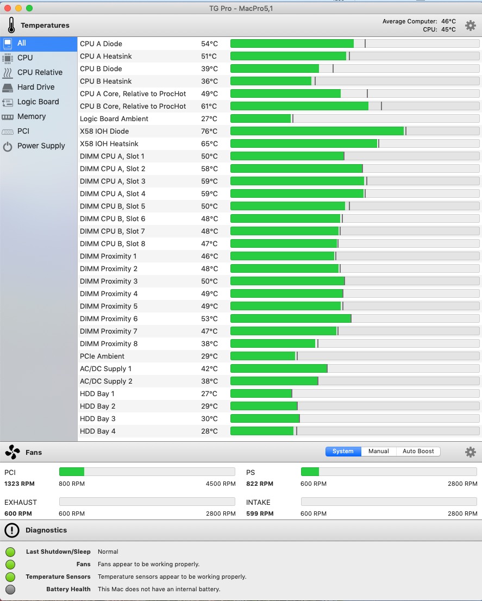The width and height of the screenshot is (482, 601).
Task: Select the Memory category label
Action: pyautogui.click(x=32, y=116)
